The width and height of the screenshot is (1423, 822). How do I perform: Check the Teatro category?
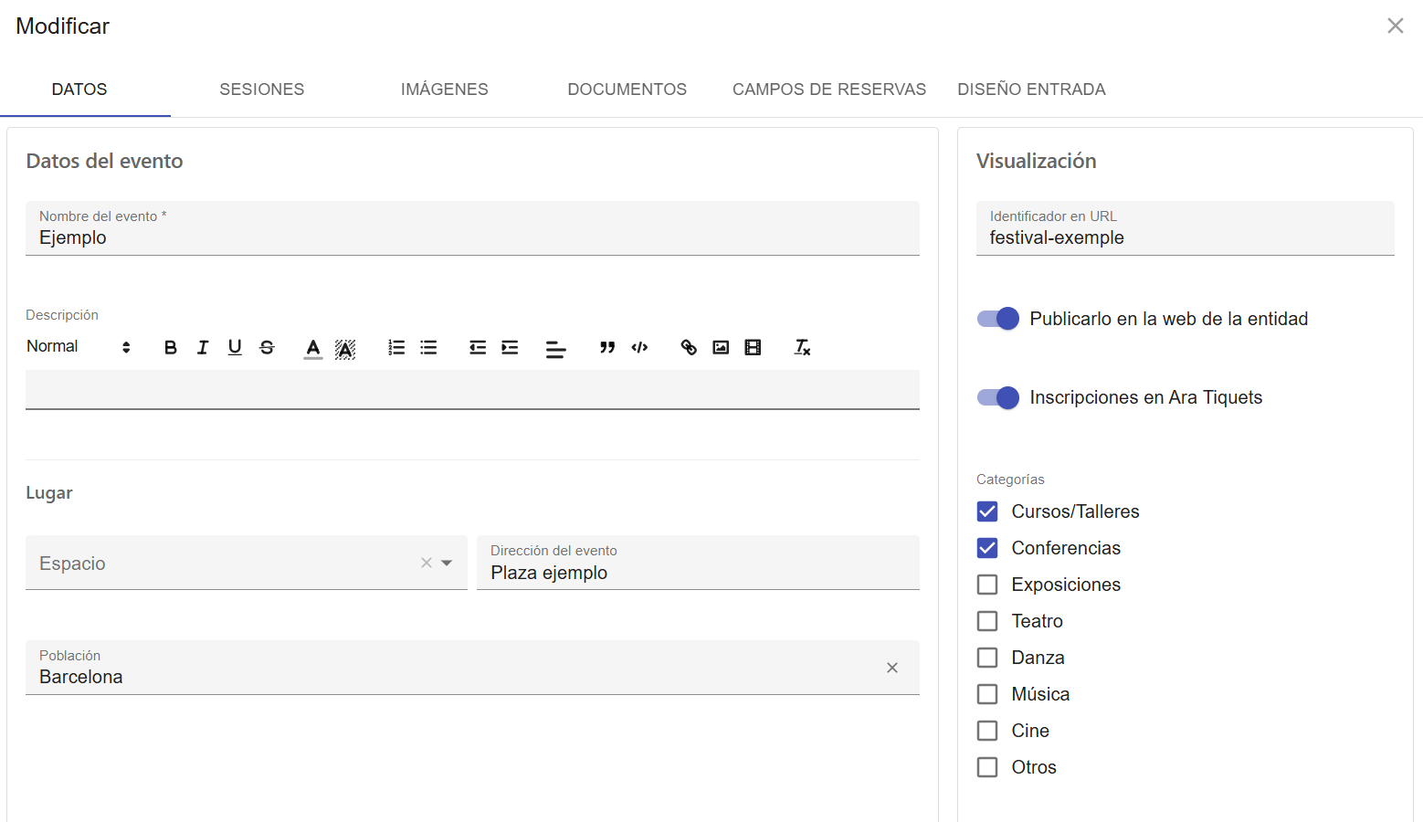tap(987, 621)
